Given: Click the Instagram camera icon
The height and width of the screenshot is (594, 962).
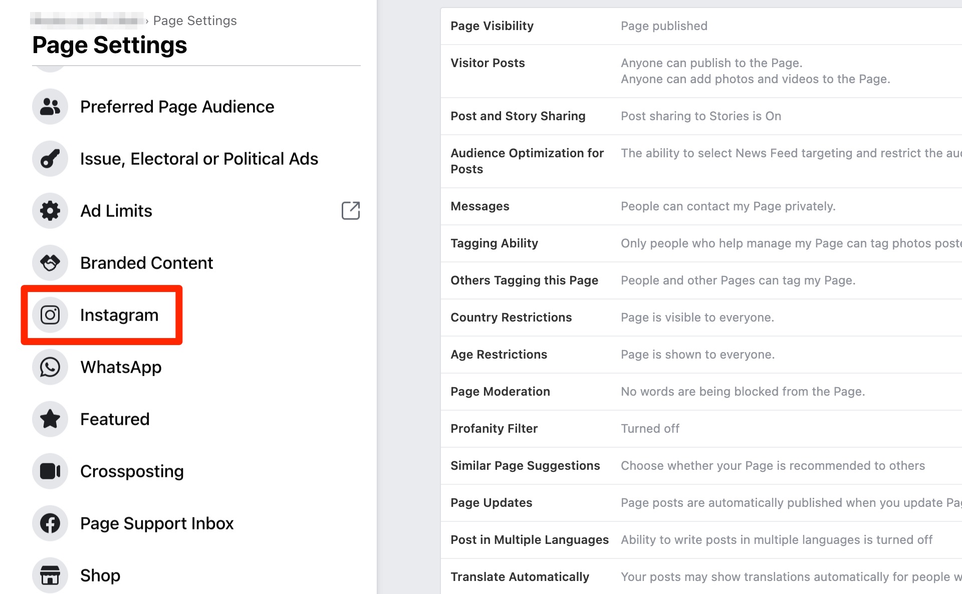Looking at the screenshot, I should tap(50, 315).
